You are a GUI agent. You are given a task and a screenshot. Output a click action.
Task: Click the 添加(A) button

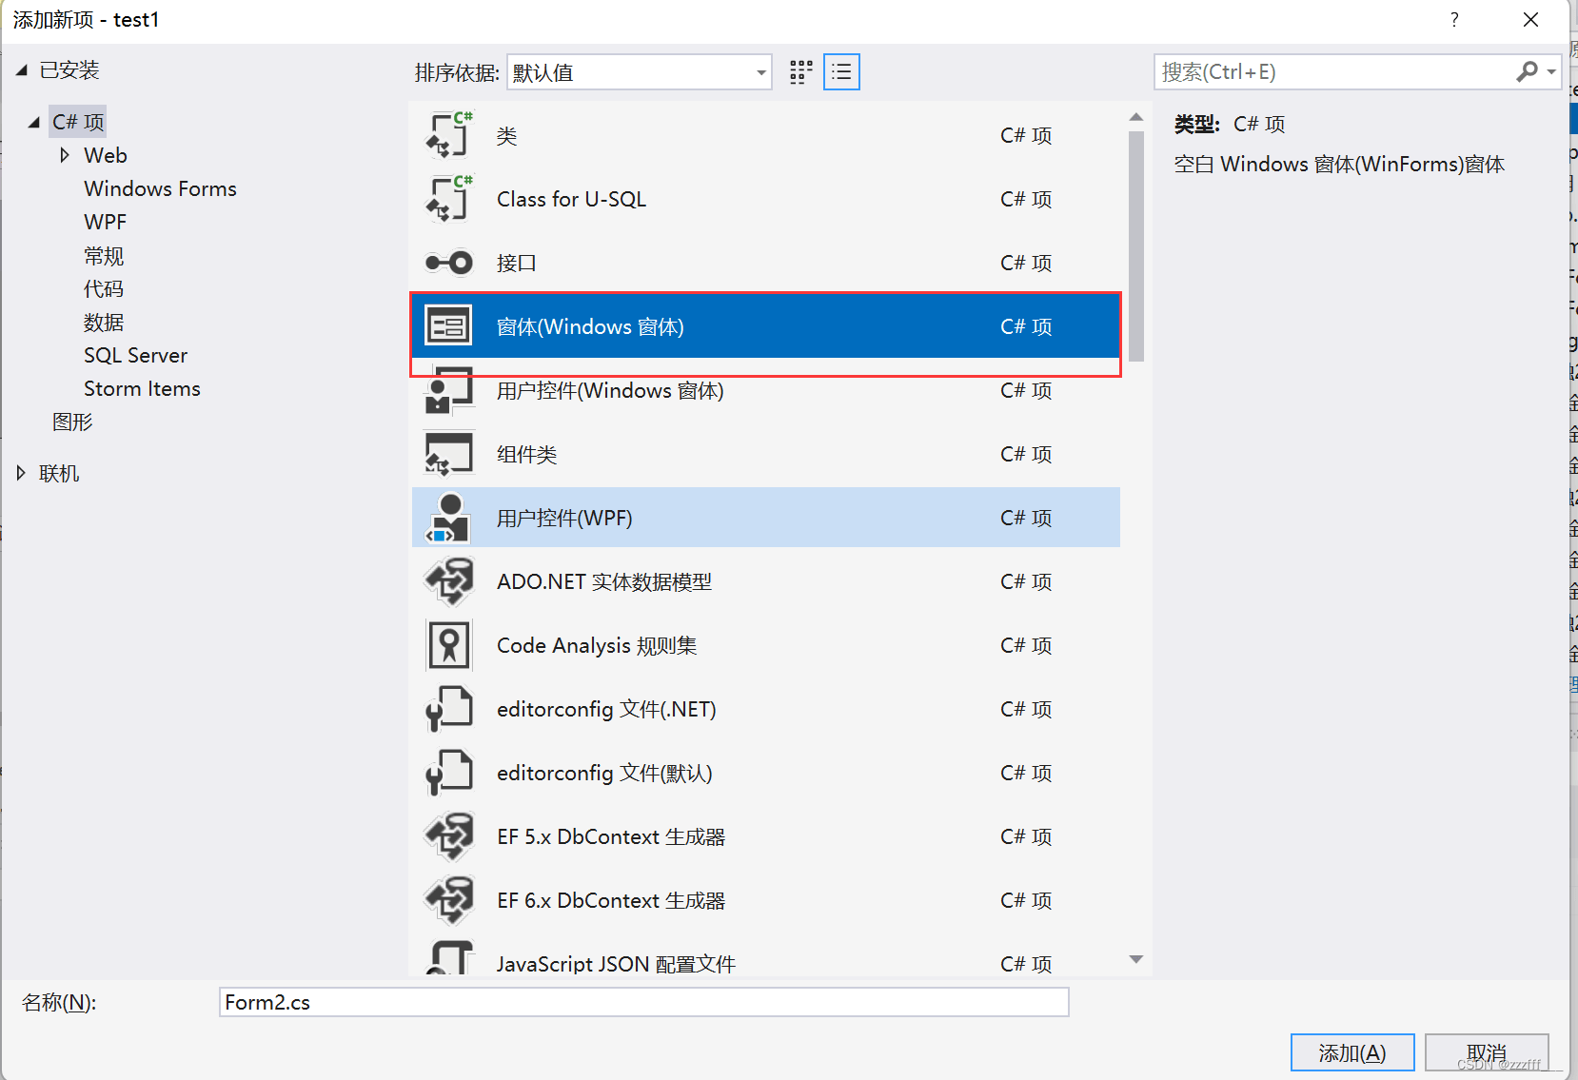[x=1352, y=1052]
